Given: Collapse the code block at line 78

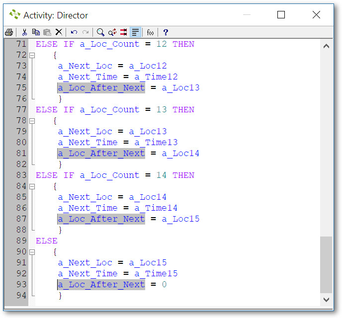Looking at the screenshot, I should click(32, 121).
